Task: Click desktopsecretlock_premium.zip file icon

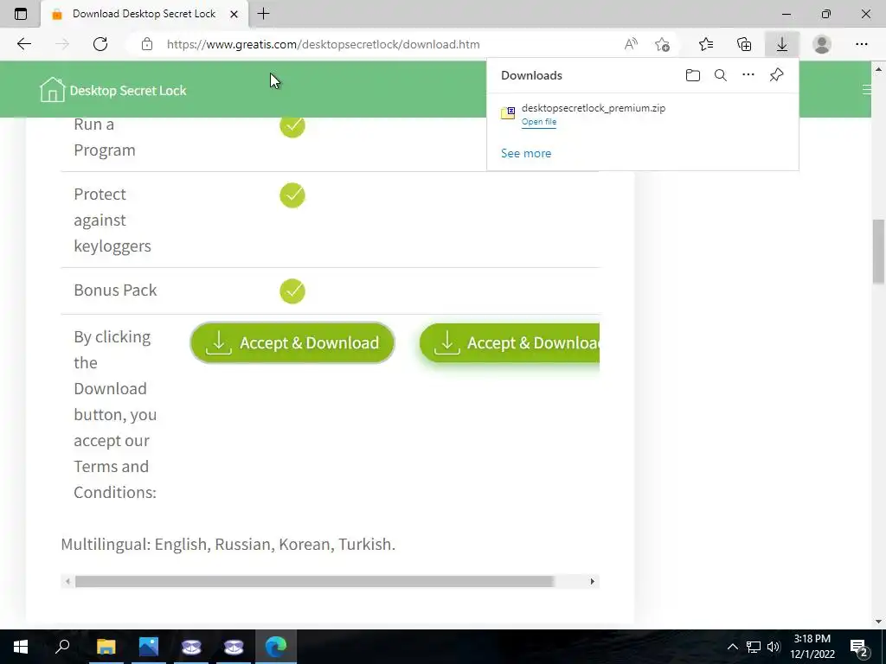Action: [507, 113]
